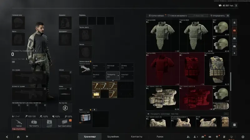Open Быстрый набор quick kit
Screen dimensions: 250x140
coord(65,123)
